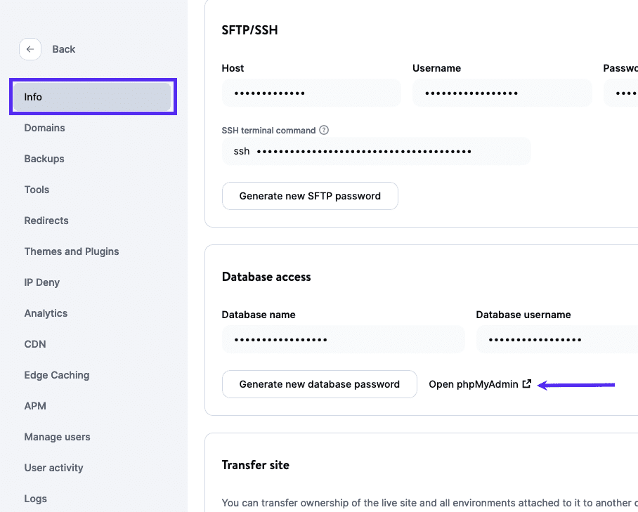
Task: Open Edge Caching in sidebar
Action: tap(57, 375)
